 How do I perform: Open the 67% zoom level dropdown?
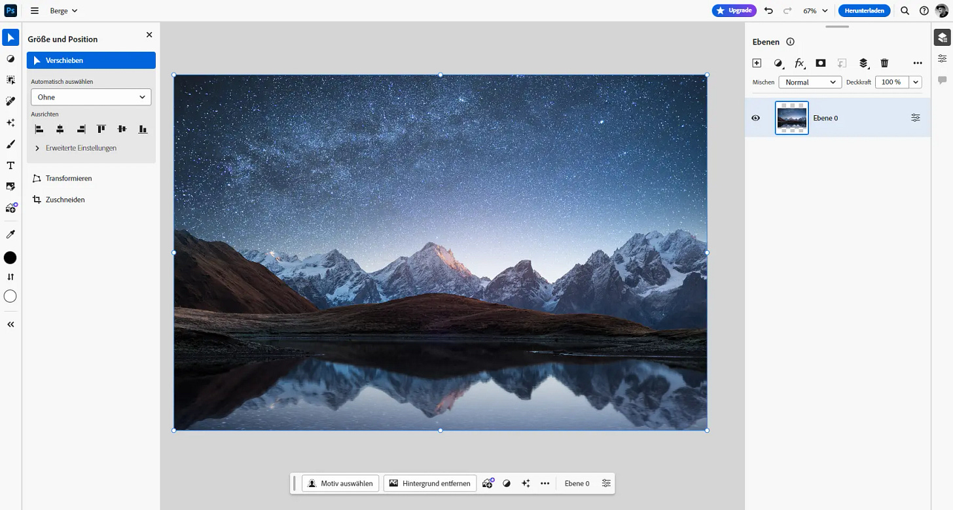click(815, 10)
